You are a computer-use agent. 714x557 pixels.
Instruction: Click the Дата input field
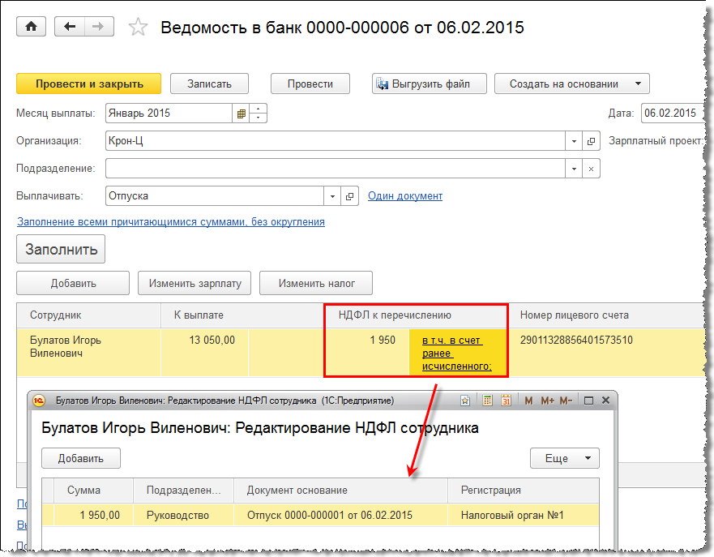(x=673, y=114)
